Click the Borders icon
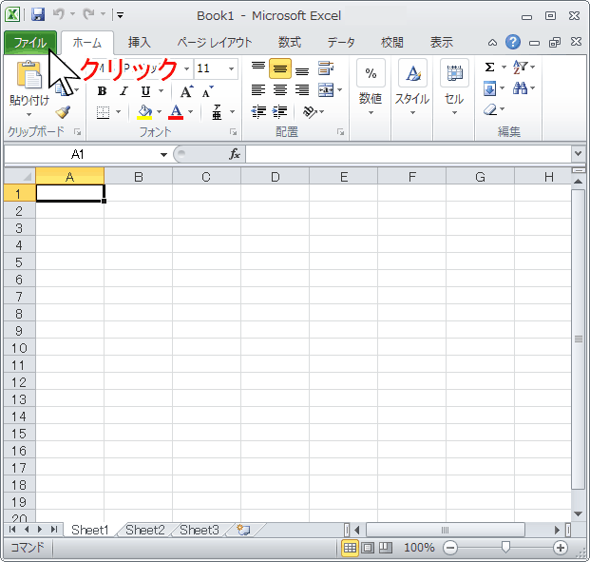This screenshot has width=590, height=562. pyautogui.click(x=103, y=112)
